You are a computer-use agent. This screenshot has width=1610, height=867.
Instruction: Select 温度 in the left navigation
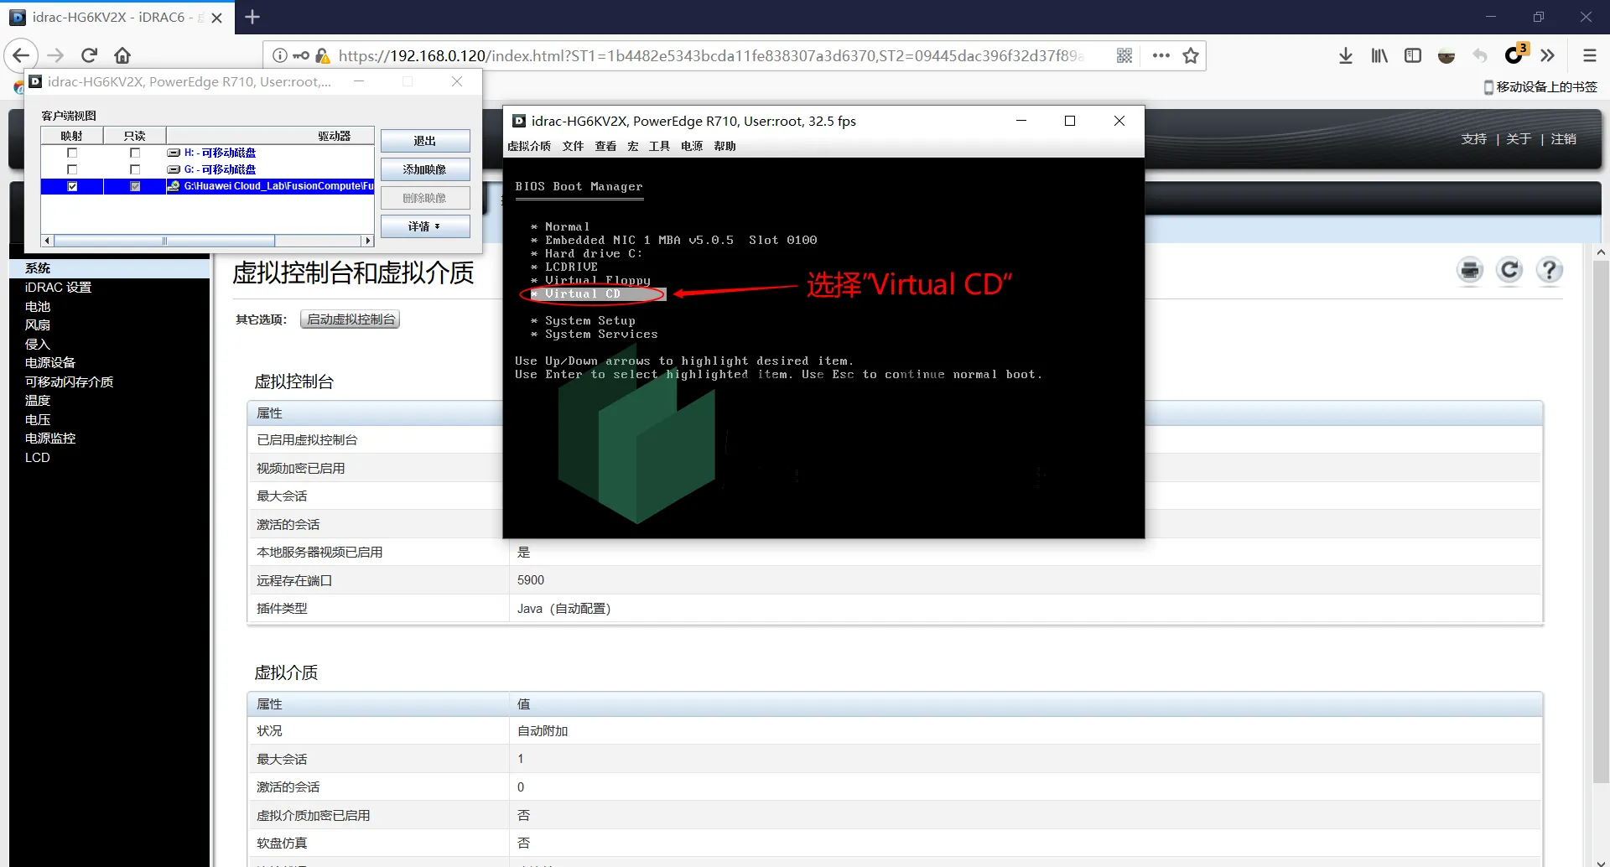click(38, 400)
